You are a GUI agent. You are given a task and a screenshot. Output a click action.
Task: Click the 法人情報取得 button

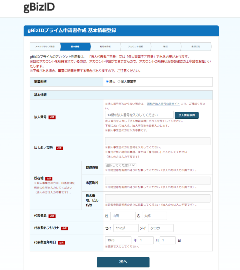tap(186, 115)
